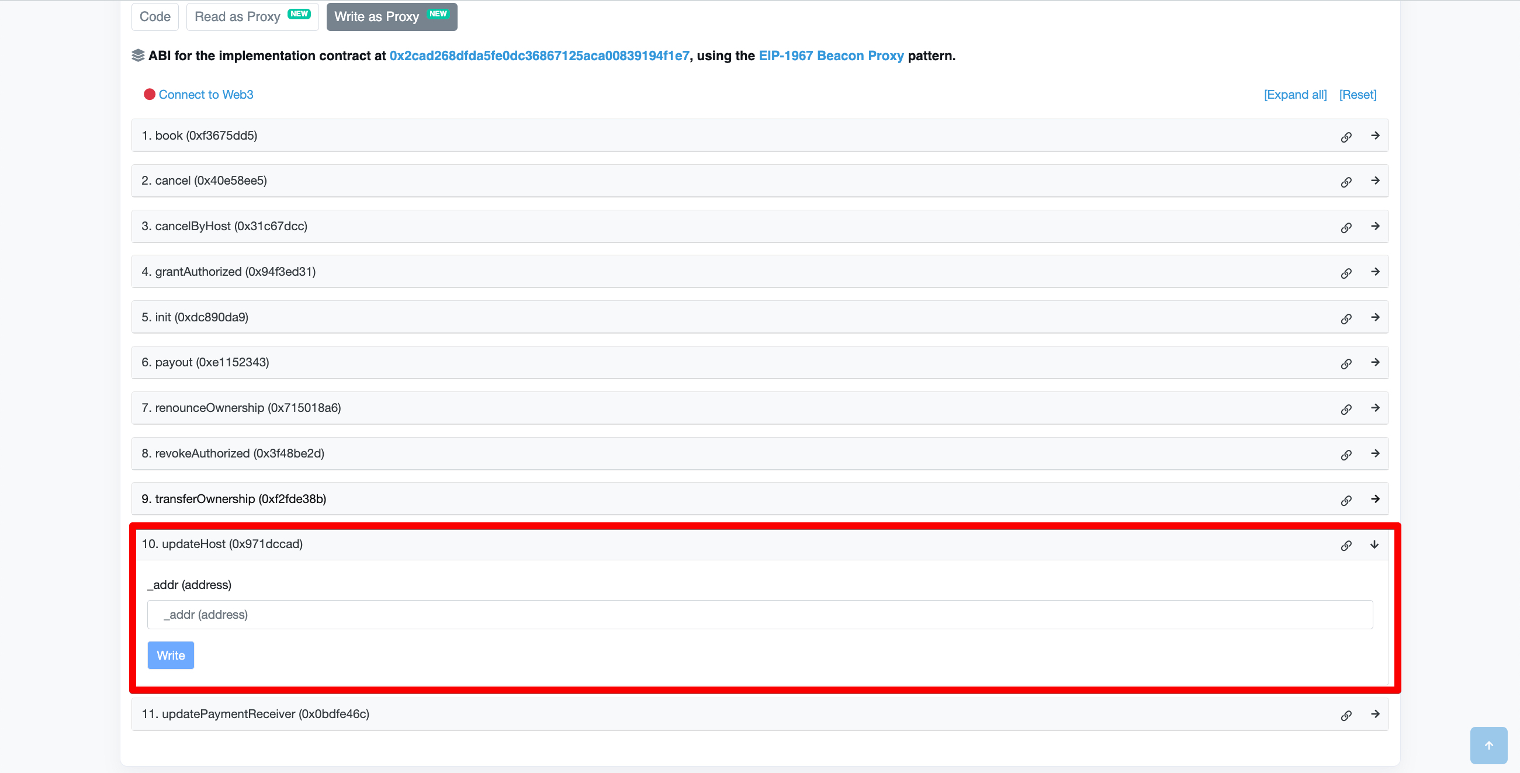
Task: Expand revokeAuthorized with its arrow
Action: (1375, 453)
